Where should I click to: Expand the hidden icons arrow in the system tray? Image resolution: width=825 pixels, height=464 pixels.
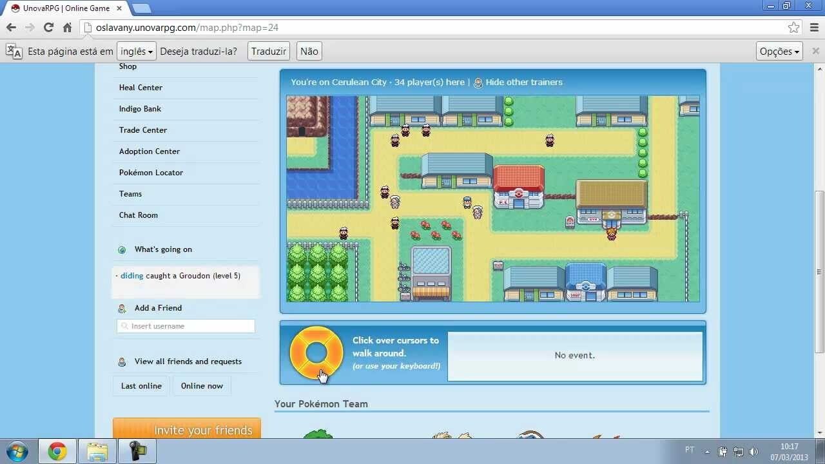tap(707, 450)
